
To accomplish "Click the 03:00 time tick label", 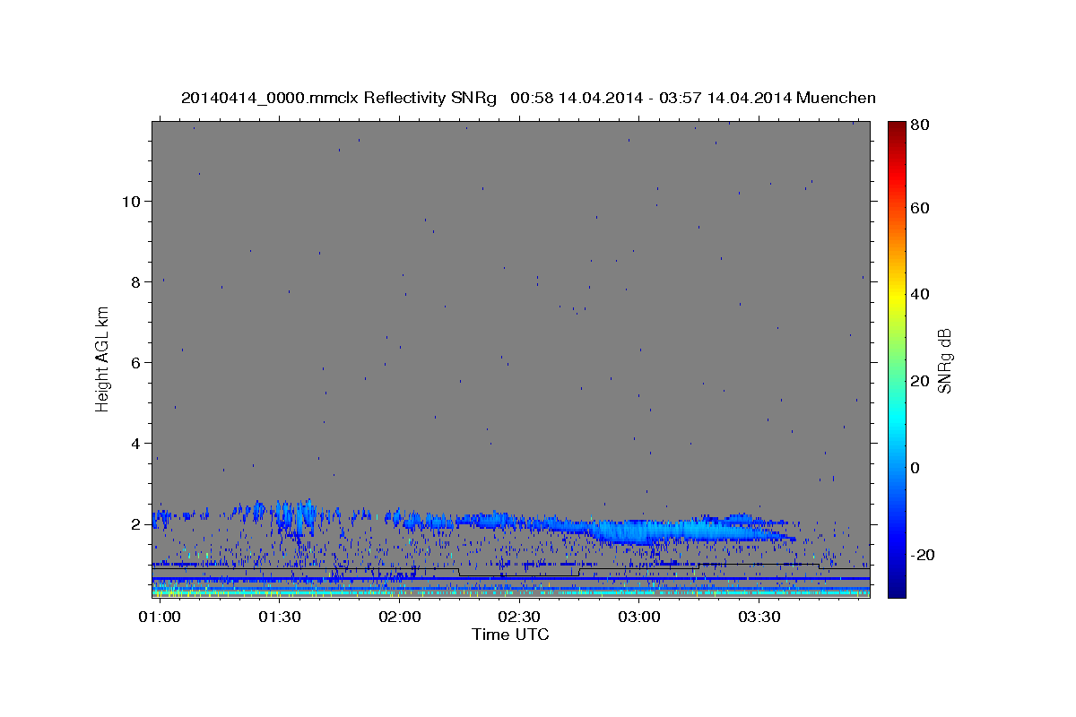I will click(x=639, y=618).
